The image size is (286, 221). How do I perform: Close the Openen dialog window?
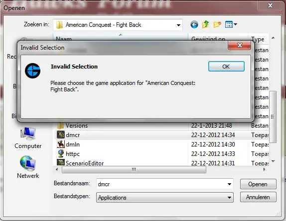[x=270, y=5]
